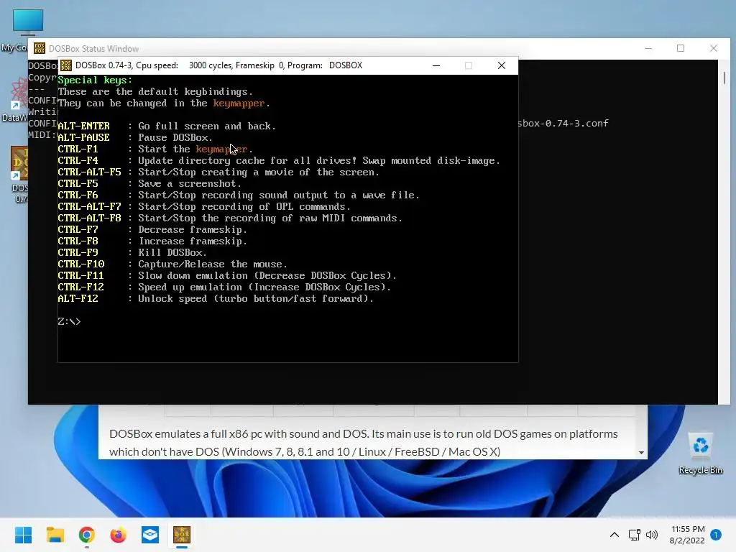Open the Windows Start menu
Image resolution: width=736 pixels, height=552 pixels.
click(23, 535)
